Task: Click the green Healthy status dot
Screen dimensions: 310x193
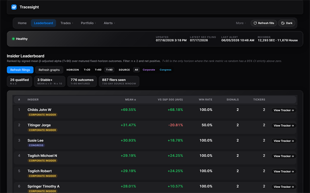Action: pyautogui.click(x=13, y=39)
